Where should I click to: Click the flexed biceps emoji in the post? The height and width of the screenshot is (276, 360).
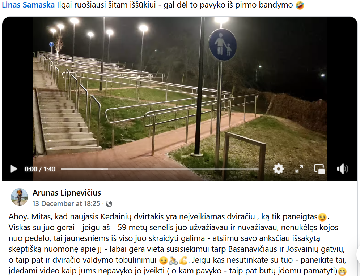coord(183,260)
